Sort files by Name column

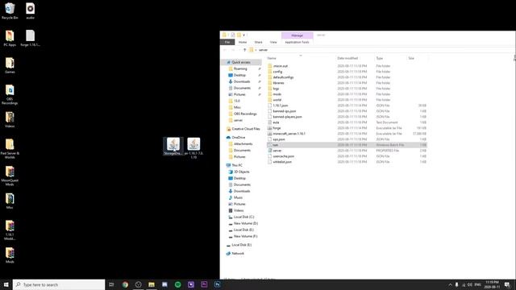point(272,58)
